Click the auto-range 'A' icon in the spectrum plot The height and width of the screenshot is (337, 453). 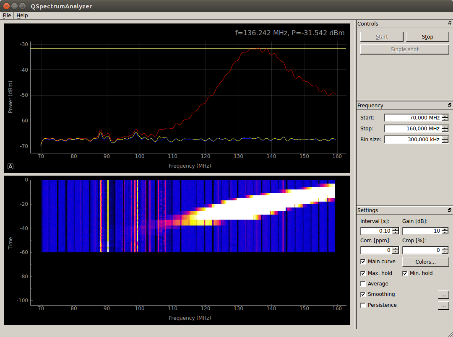point(10,166)
